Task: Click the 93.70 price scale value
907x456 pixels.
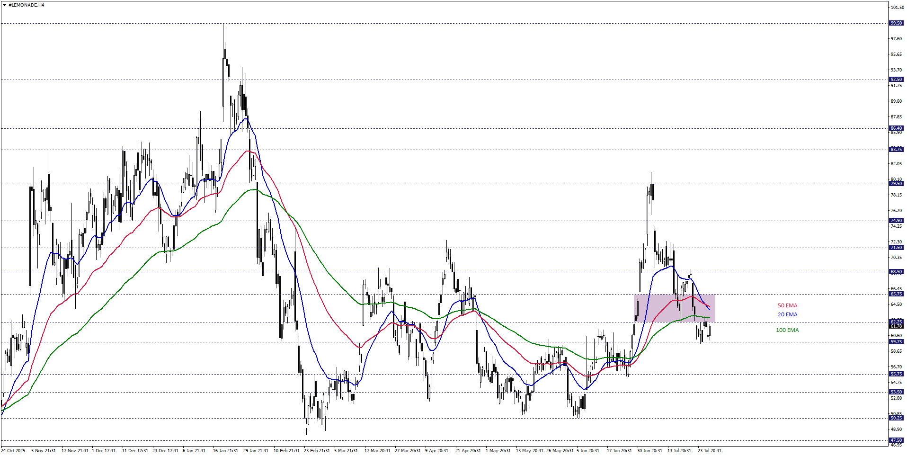Action: tap(896, 70)
